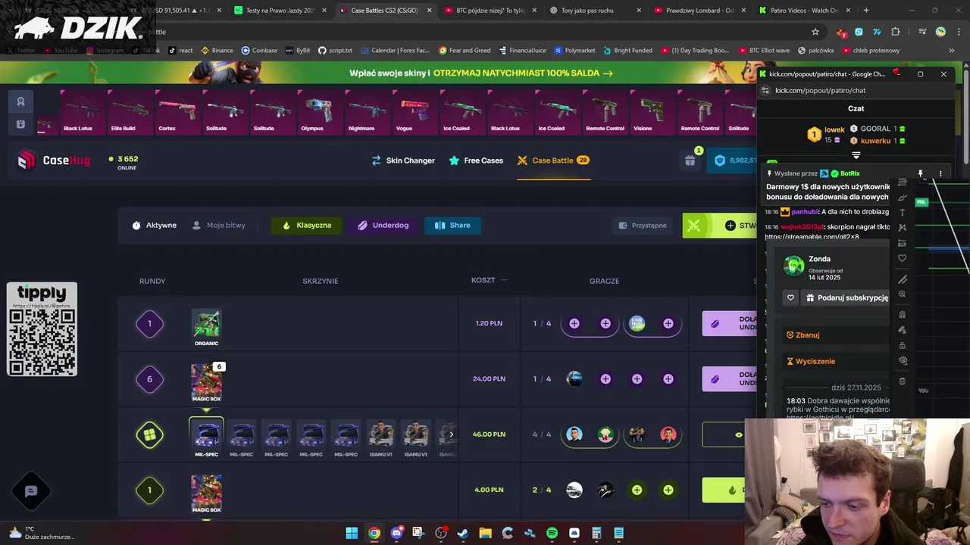970x545 pixels.
Task: Launch Steam from the taskbar
Action: [463, 533]
